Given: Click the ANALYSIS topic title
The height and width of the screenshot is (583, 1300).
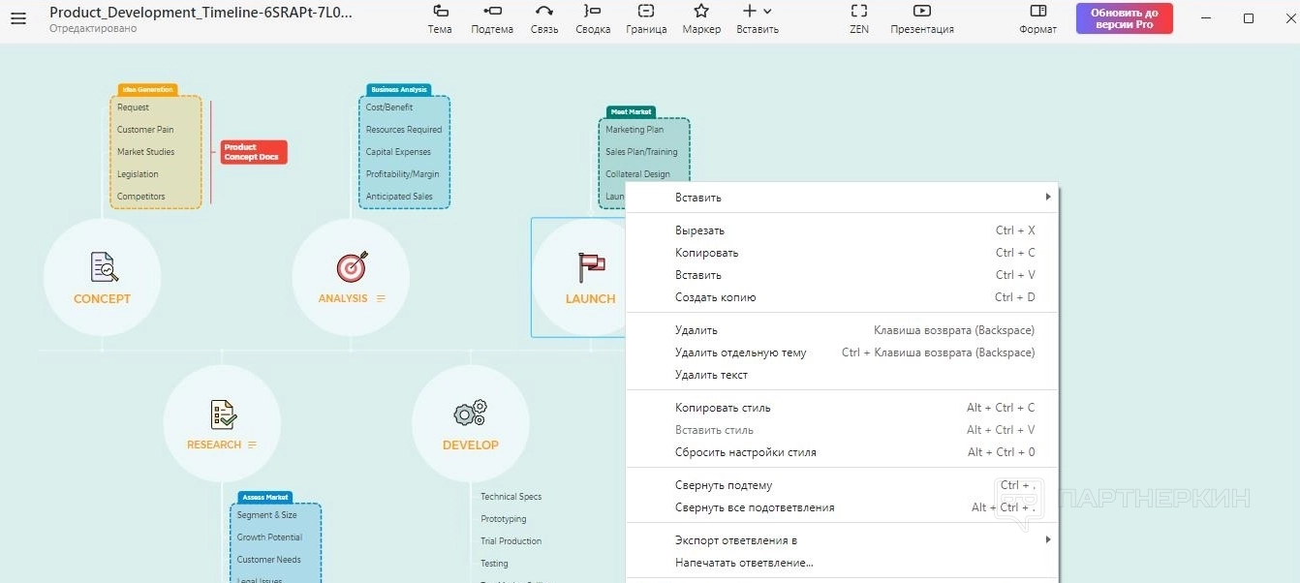Looking at the screenshot, I should pos(343,298).
